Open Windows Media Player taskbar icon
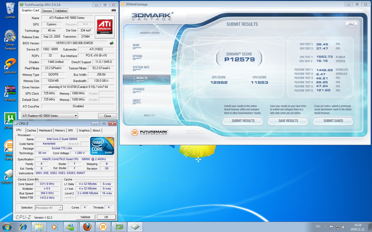Image resolution: width=372 pixels, height=232 pixels. (x=55, y=227)
